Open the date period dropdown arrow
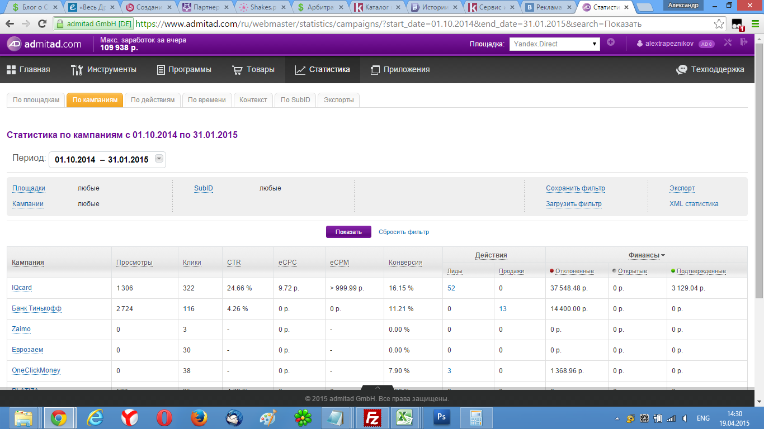764x429 pixels. click(x=159, y=159)
